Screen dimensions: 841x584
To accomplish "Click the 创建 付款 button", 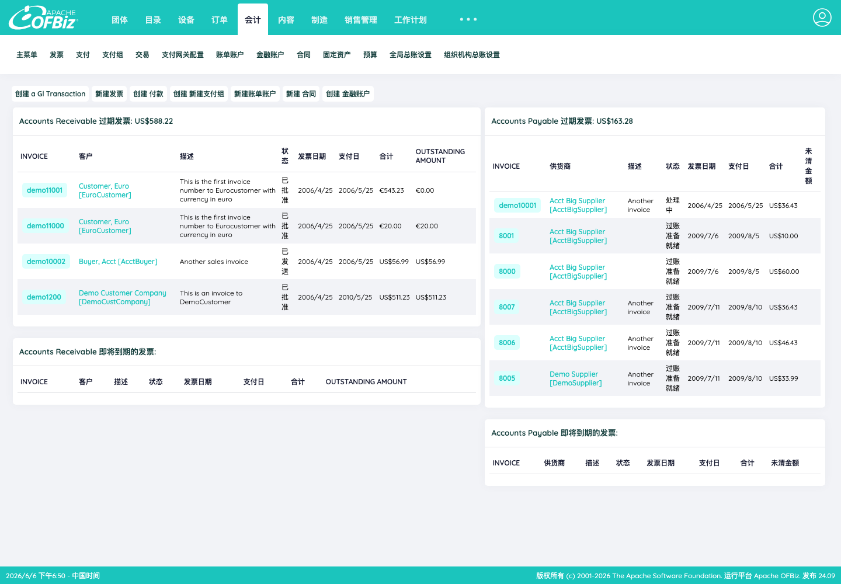I will (x=148, y=94).
